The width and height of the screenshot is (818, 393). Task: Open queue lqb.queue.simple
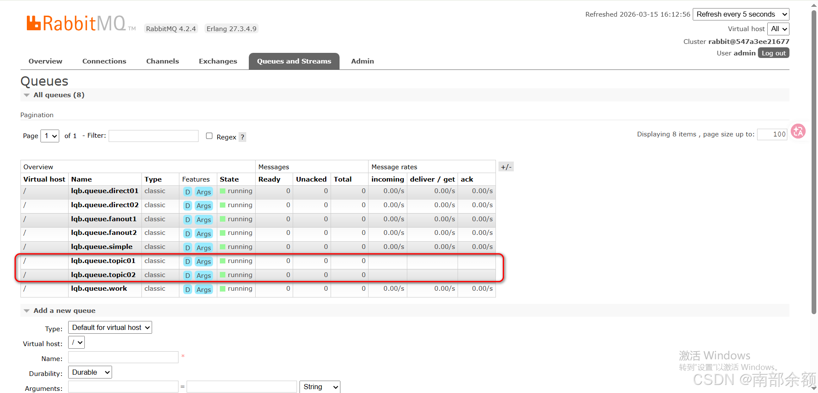click(102, 247)
